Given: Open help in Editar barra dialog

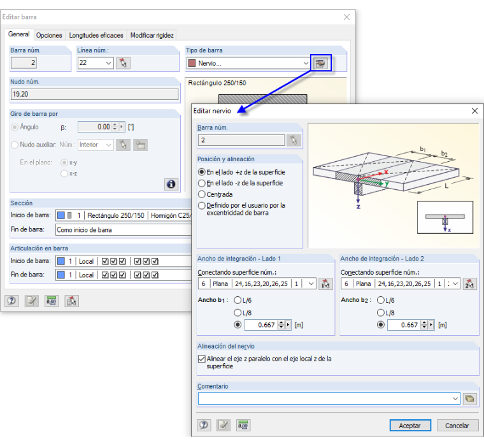Looking at the screenshot, I should coord(11,301).
